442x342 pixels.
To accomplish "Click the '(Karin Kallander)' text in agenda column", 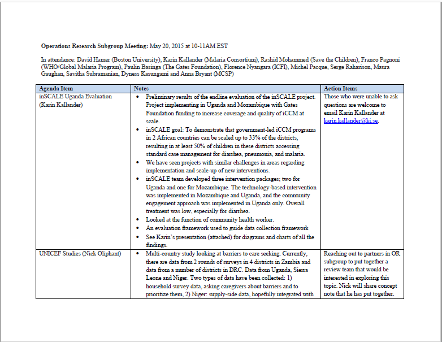I will tap(60, 105).
